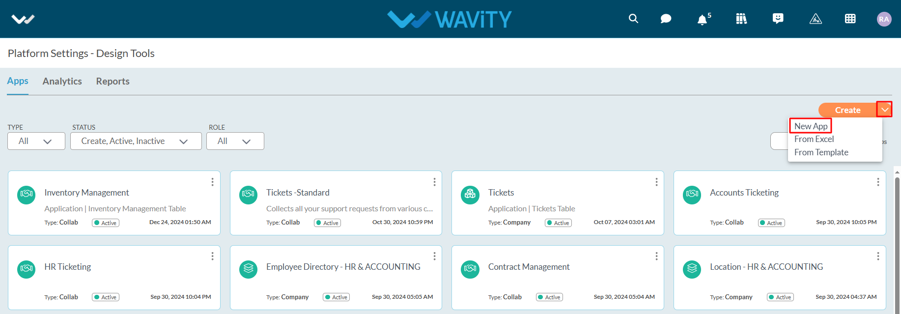Click 'Application | Tickets Table' description
This screenshot has height=314, width=901.
pyautogui.click(x=532, y=209)
